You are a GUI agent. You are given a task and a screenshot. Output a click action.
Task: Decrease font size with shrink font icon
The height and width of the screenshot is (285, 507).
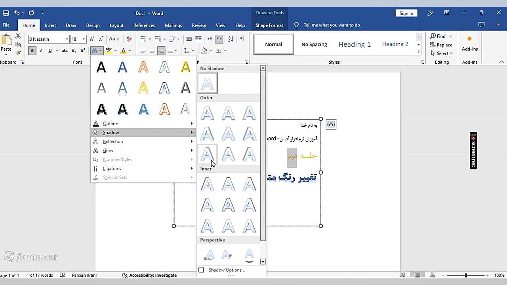point(100,39)
